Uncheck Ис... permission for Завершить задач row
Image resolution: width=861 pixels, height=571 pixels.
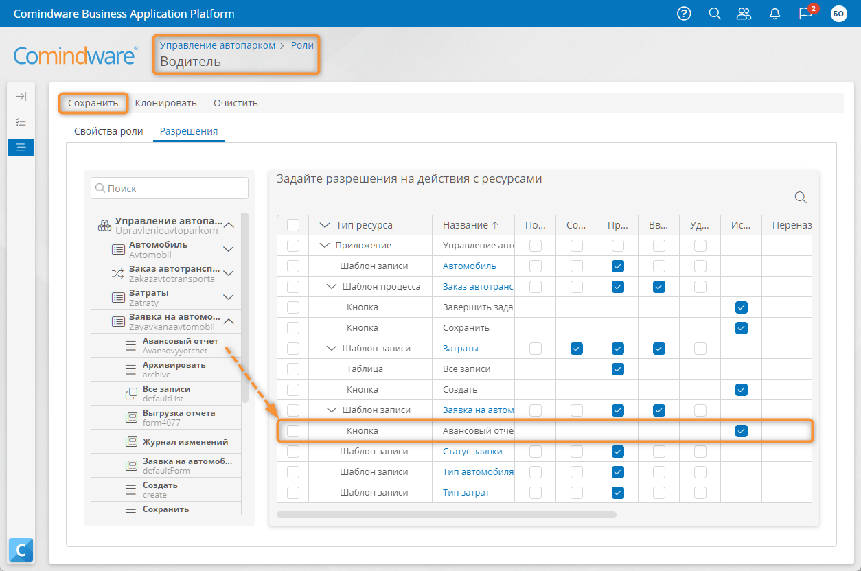coord(742,307)
